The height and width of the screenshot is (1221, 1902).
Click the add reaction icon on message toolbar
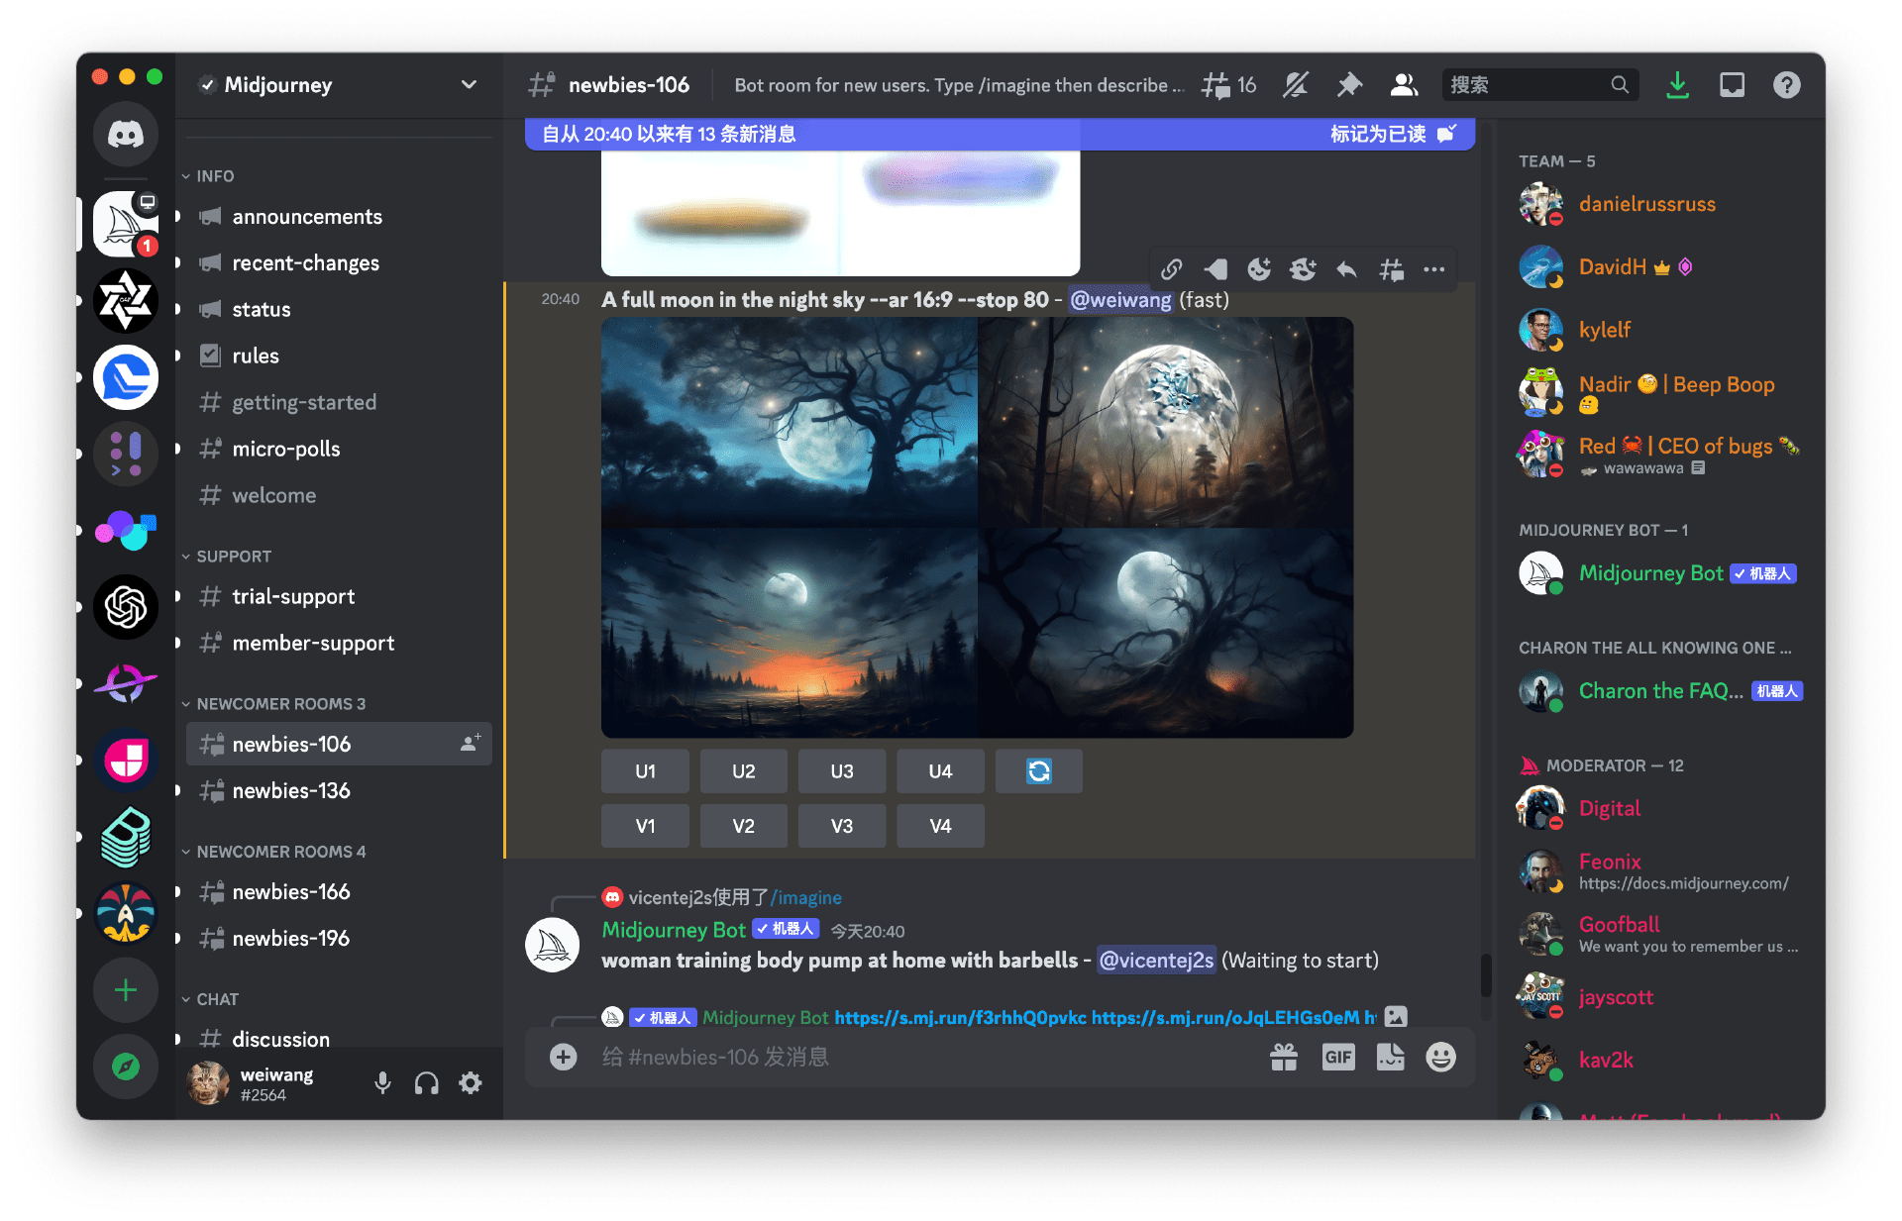(1259, 269)
